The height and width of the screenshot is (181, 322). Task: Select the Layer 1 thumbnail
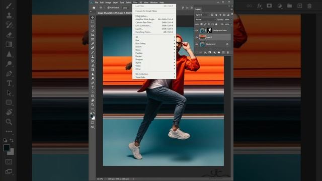coord(202,37)
